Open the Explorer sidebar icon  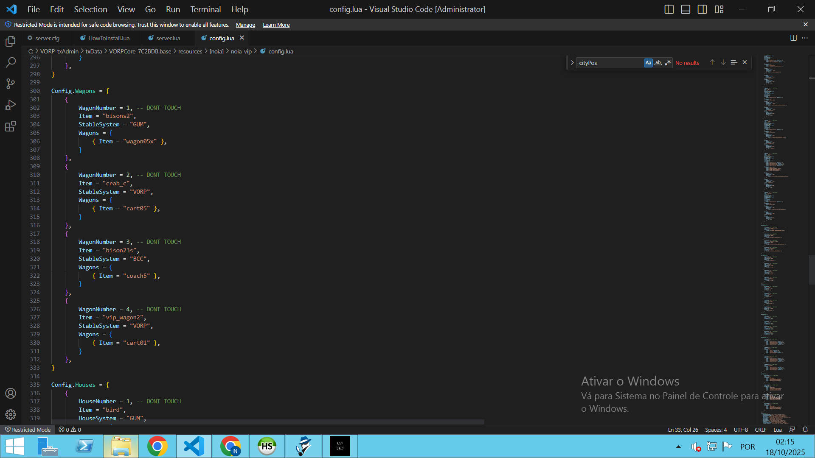point(11,41)
